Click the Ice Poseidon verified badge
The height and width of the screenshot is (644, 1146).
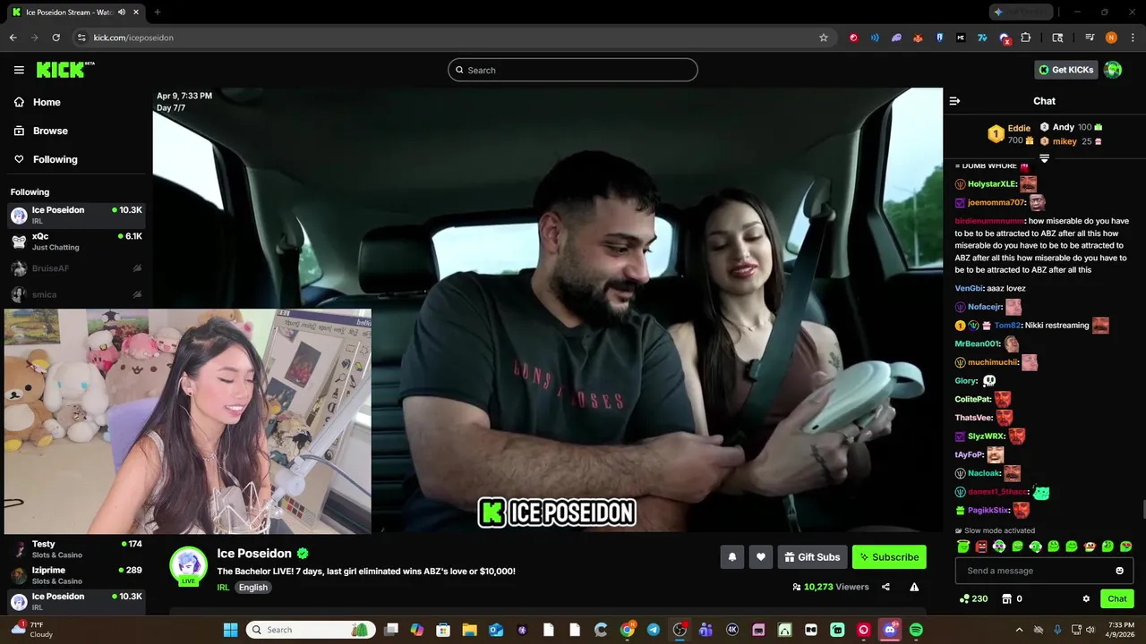[304, 554]
